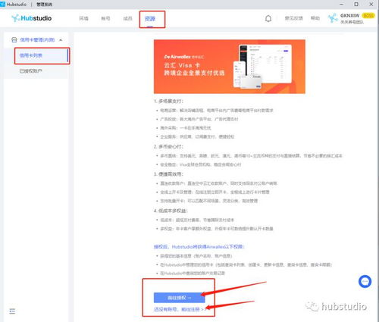Open the notification bell
The image size is (379, 322).
pyautogui.click(x=268, y=19)
